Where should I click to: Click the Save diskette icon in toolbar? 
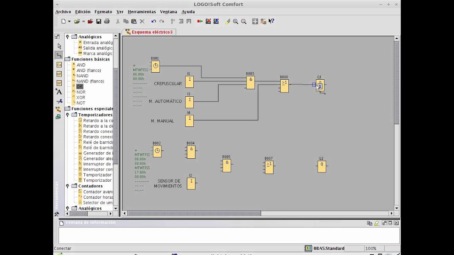pos(99,22)
